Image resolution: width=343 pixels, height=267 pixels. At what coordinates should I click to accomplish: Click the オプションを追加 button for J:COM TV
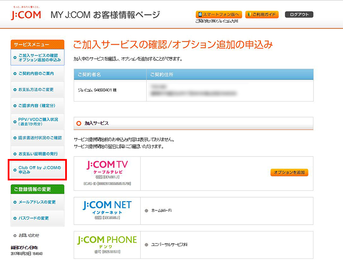point(289,172)
